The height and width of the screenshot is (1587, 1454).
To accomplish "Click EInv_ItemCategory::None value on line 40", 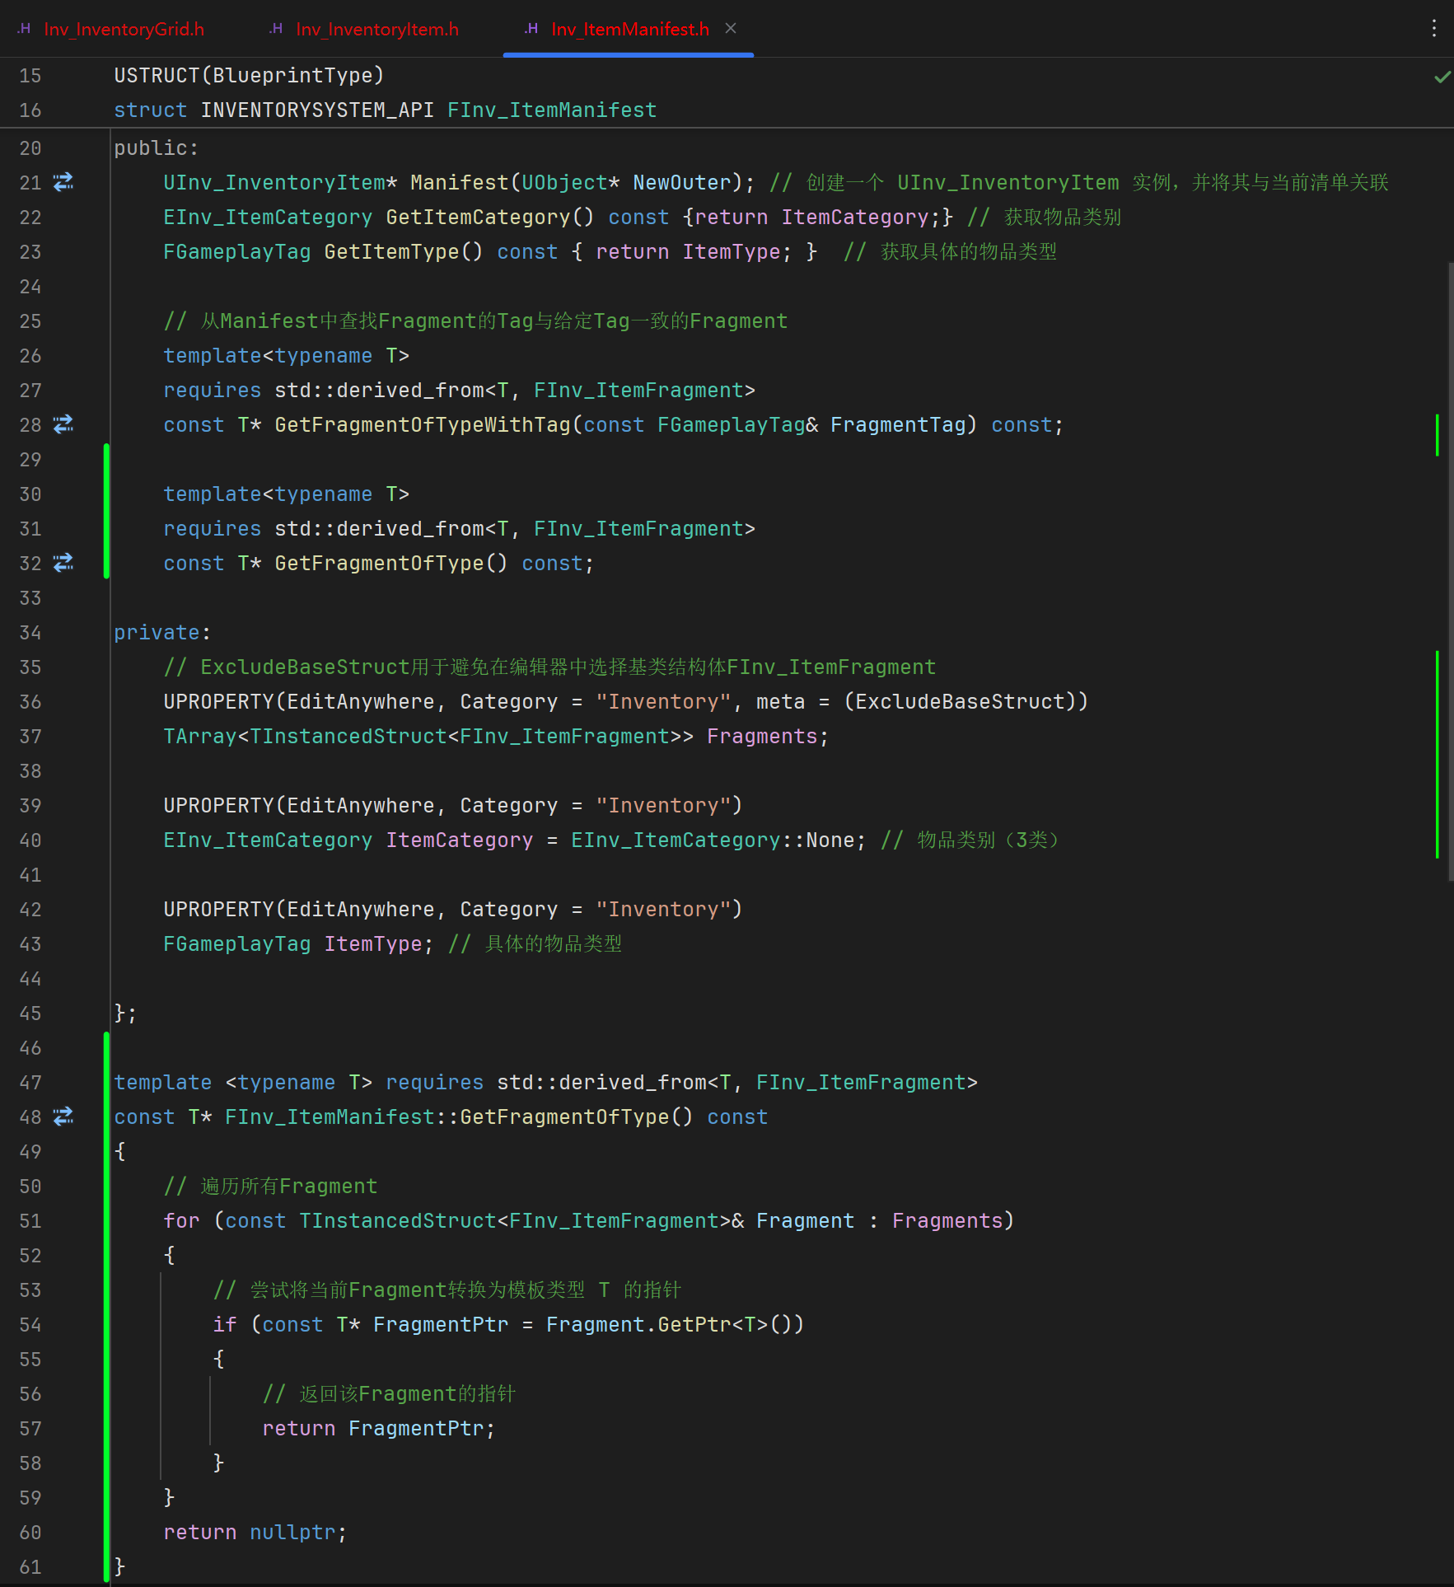I will pos(713,840).
